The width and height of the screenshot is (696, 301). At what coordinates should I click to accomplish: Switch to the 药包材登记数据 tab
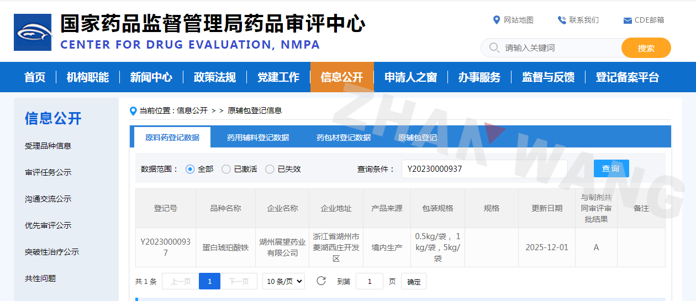click(x=344, y=138)
